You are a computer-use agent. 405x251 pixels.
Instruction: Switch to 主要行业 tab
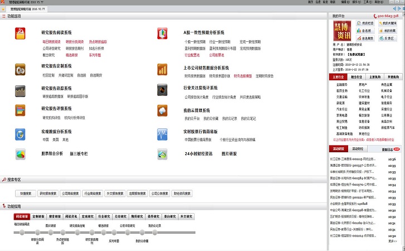pyautogui.click(x=338, y=77)
